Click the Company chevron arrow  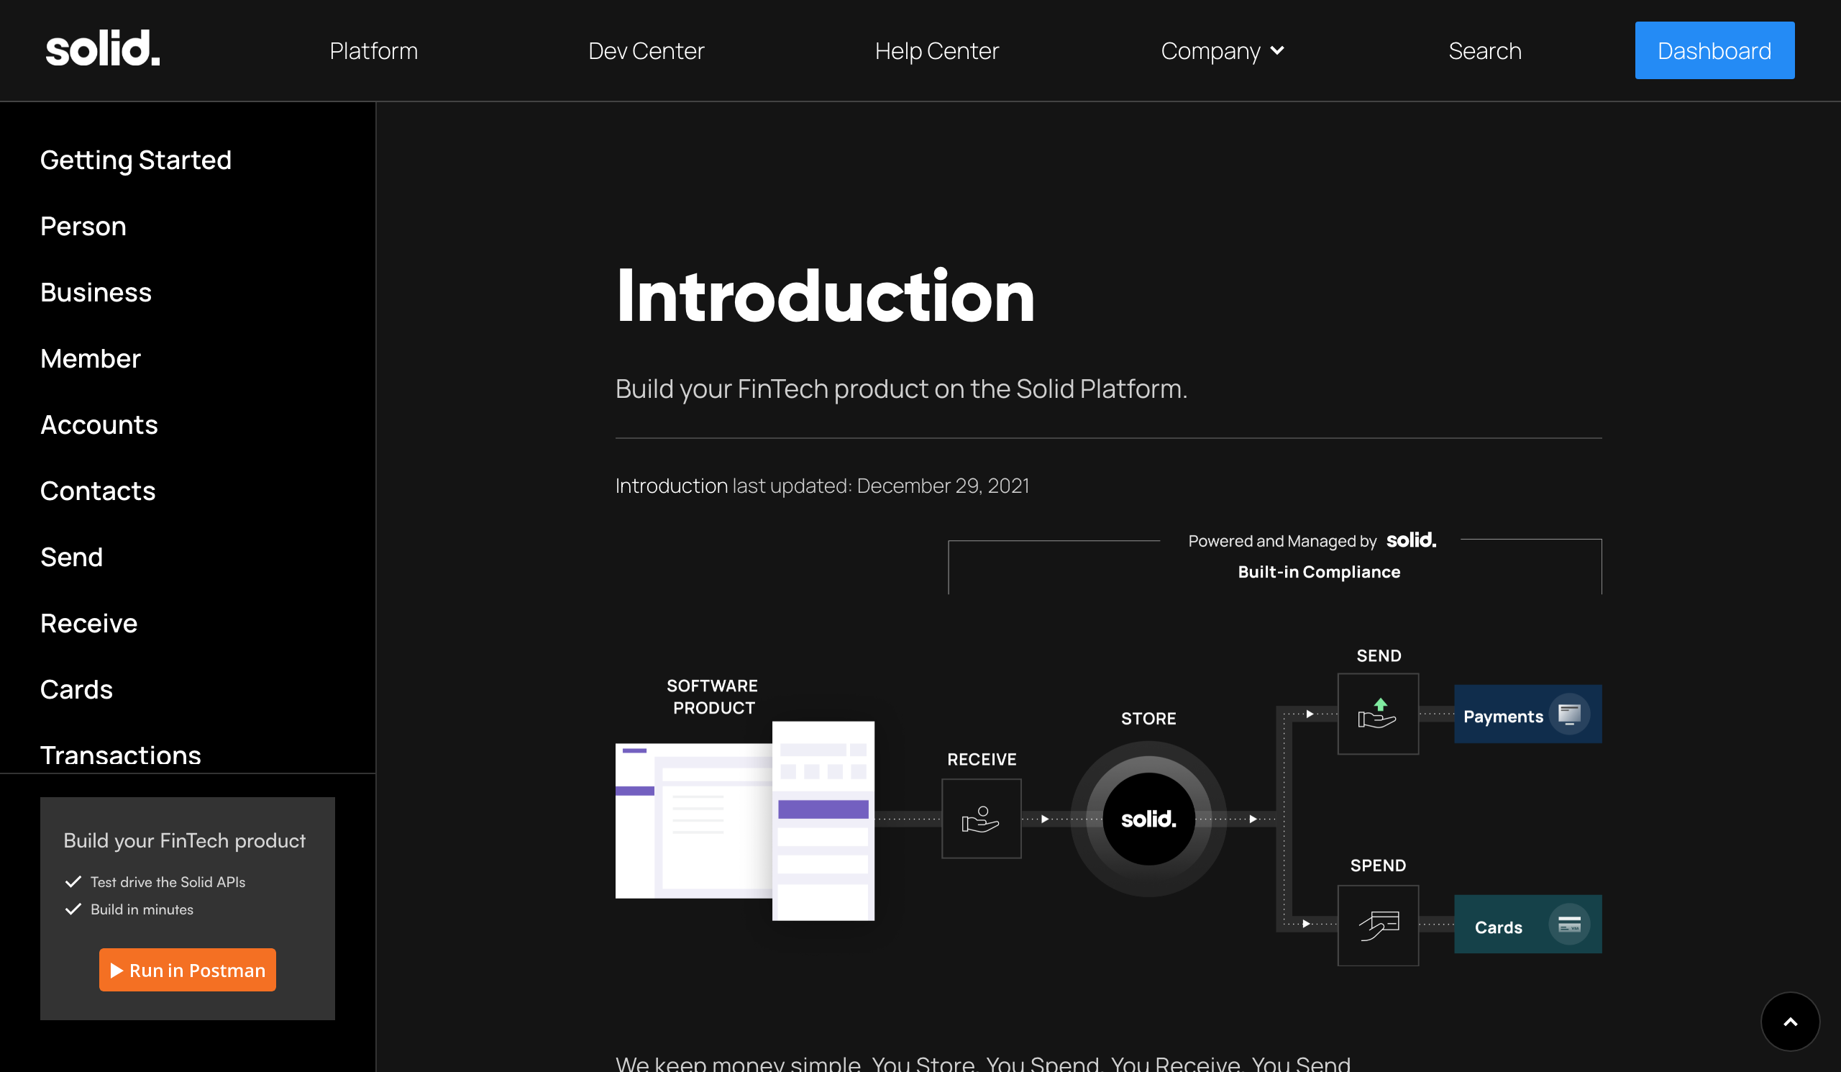point(1277,50)
